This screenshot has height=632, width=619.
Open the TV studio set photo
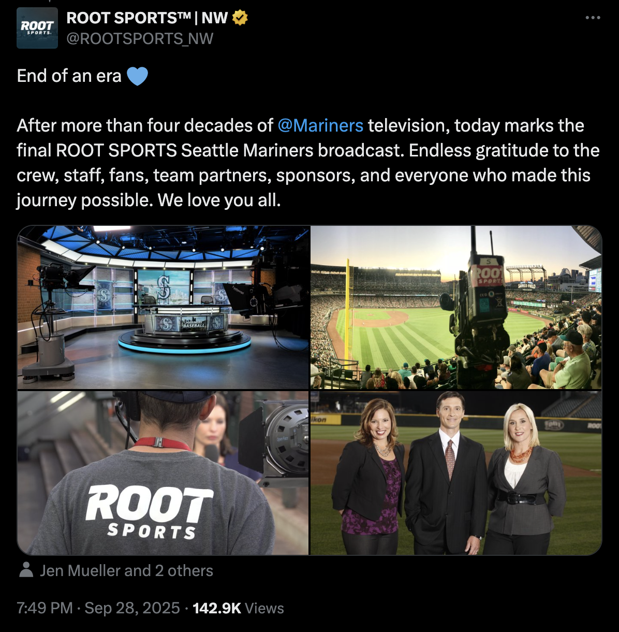[x=163, y=307]
